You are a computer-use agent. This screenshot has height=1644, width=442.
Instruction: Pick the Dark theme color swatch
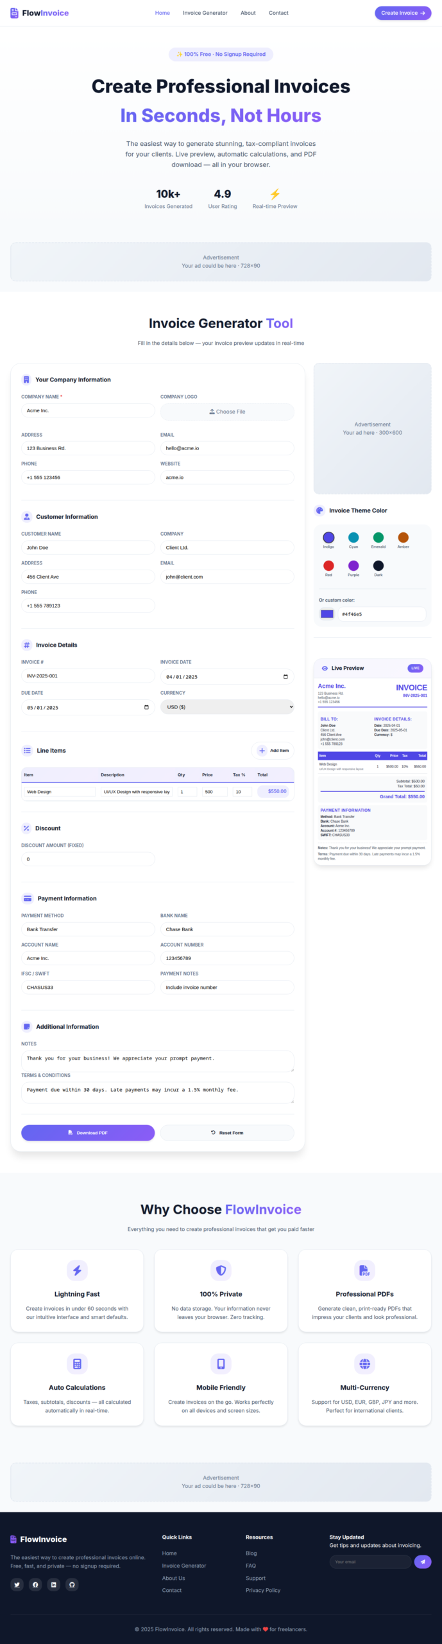(x=378, y=565)
